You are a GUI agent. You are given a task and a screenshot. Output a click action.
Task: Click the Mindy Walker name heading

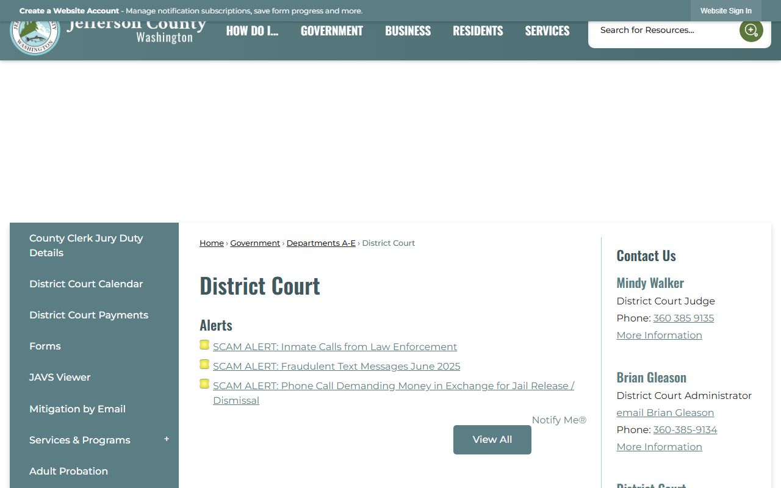pos(650,282)
